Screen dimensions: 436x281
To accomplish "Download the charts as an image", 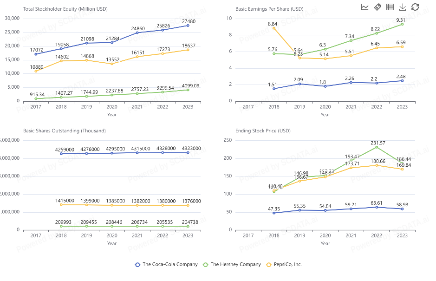I will [x=403, y=7].
